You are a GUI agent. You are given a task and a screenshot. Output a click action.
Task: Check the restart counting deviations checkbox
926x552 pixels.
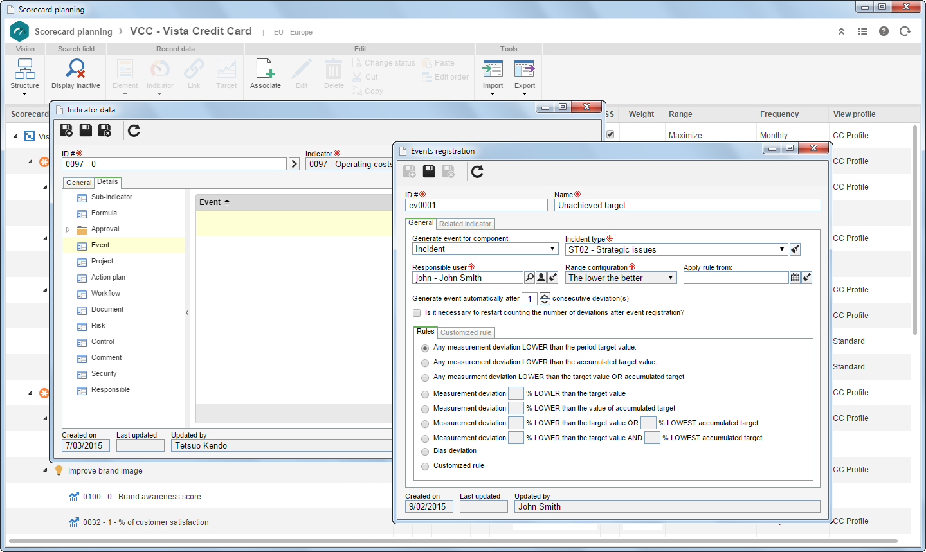pyautogui.click(x=417, y=313)
